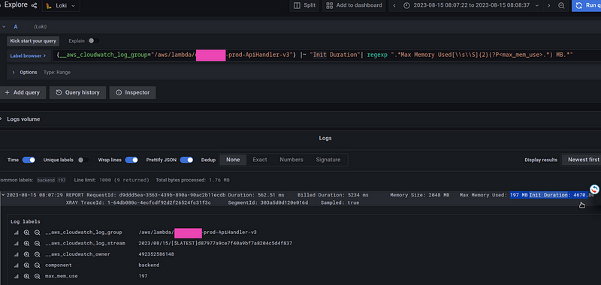Screen dimensions: 601x285
Task: Toggle the Explain switch
Action: (95, 40)
